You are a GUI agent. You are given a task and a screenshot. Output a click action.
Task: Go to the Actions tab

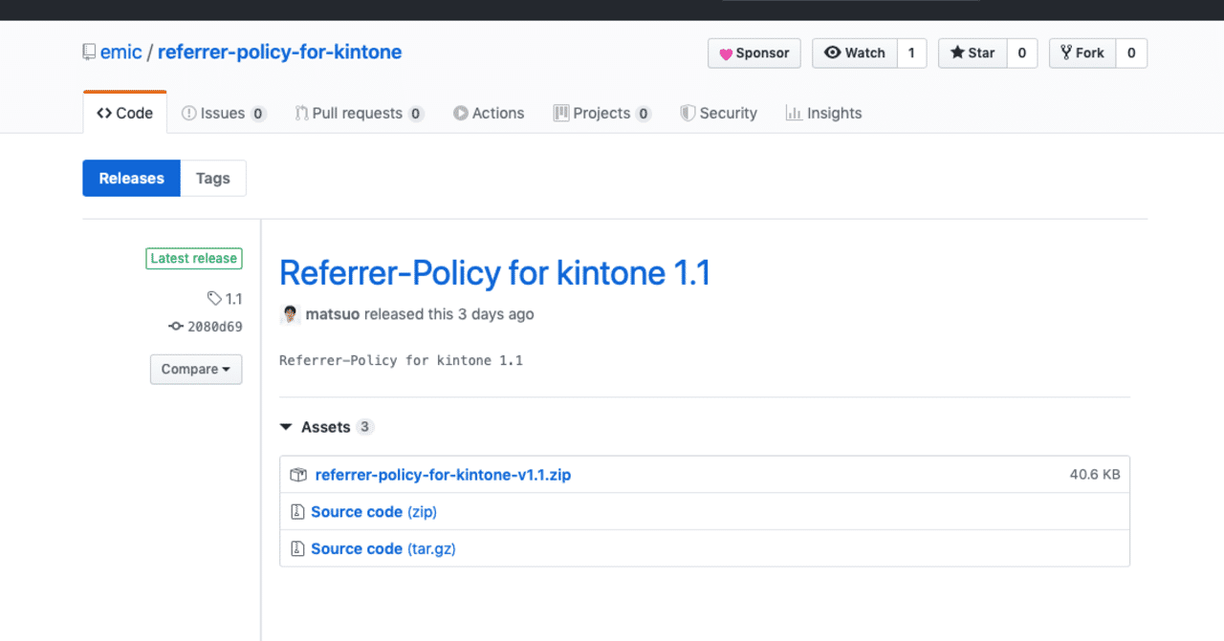(489, 113)
